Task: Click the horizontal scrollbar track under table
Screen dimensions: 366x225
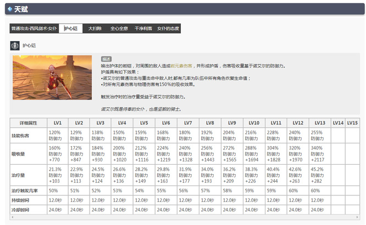Action: tap(185, 217)
